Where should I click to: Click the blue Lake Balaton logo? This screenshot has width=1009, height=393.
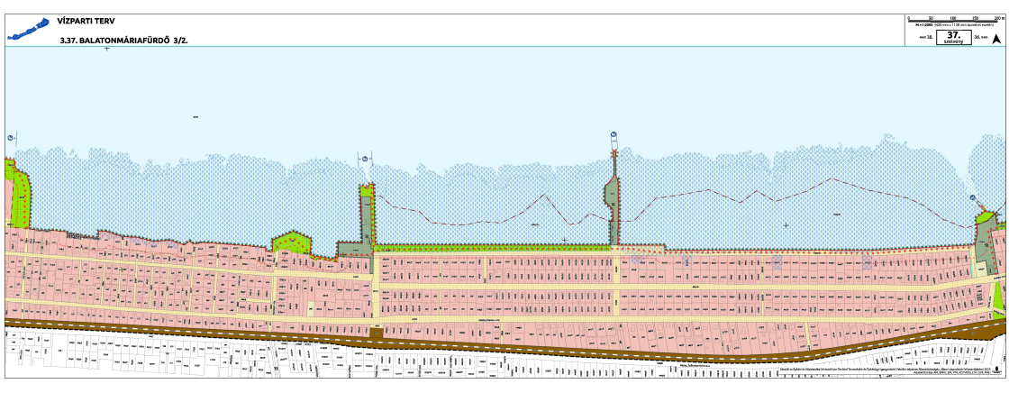pos(25,31)
